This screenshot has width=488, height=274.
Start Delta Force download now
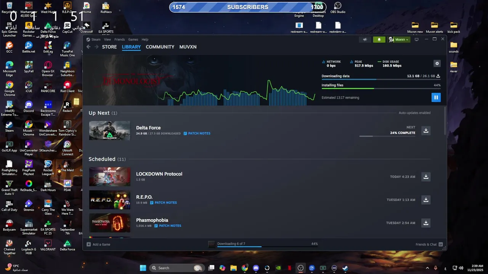tap(426, 131)
